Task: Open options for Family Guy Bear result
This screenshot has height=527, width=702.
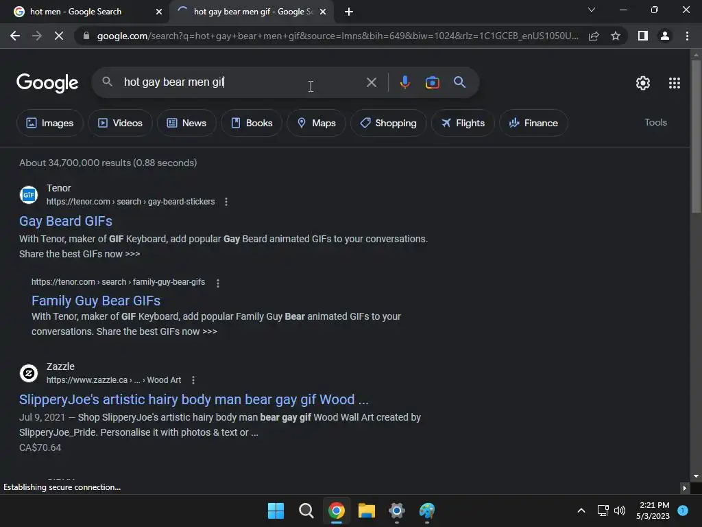Action: tap(217, 283)
